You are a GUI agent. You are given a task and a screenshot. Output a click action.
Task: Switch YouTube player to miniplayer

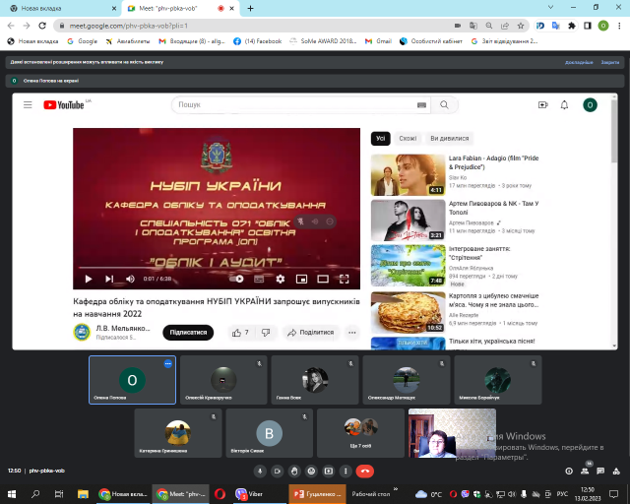[x=302, y=279]
